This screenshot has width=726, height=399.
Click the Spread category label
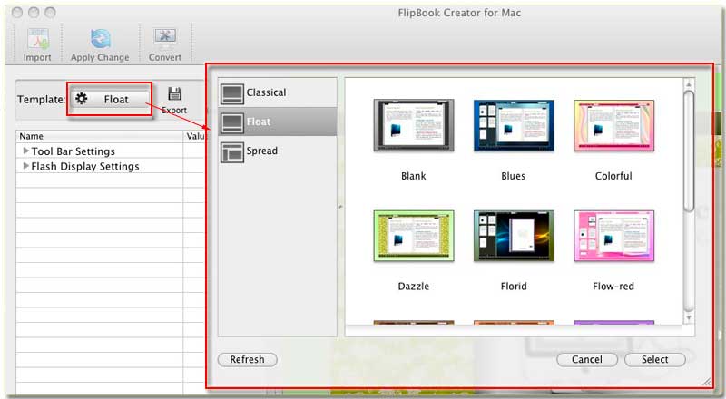(262, 151)
